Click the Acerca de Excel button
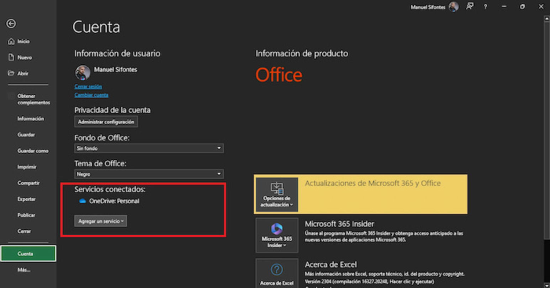The width and height of the screenshot is (550, 288). 277,273
